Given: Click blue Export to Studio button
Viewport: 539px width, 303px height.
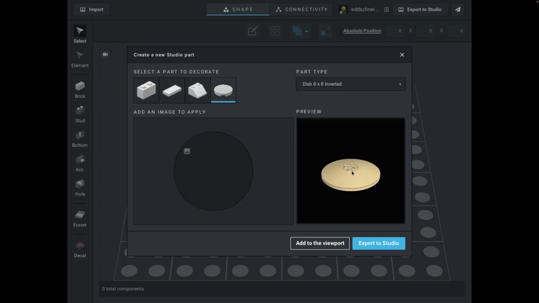Looking at the screenshot, I should [x=379, y=243].
